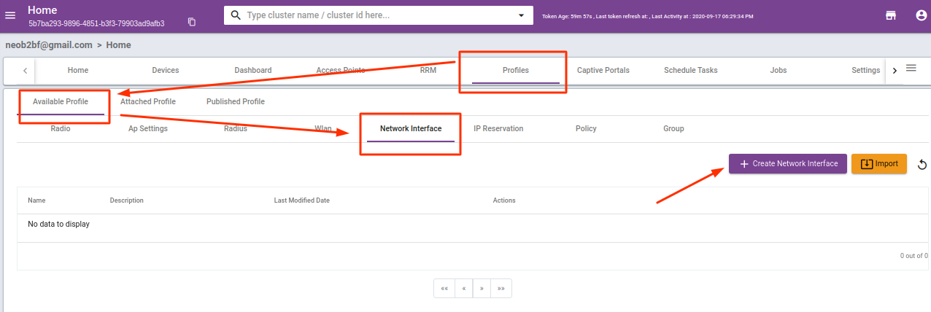Click Create Network Interface button
The width and height of the screenshot is (931, 312).
(788, 164)
